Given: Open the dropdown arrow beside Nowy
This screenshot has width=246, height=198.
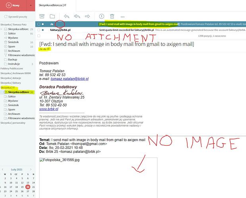Looking at the screenshot, I should point(31,5).
